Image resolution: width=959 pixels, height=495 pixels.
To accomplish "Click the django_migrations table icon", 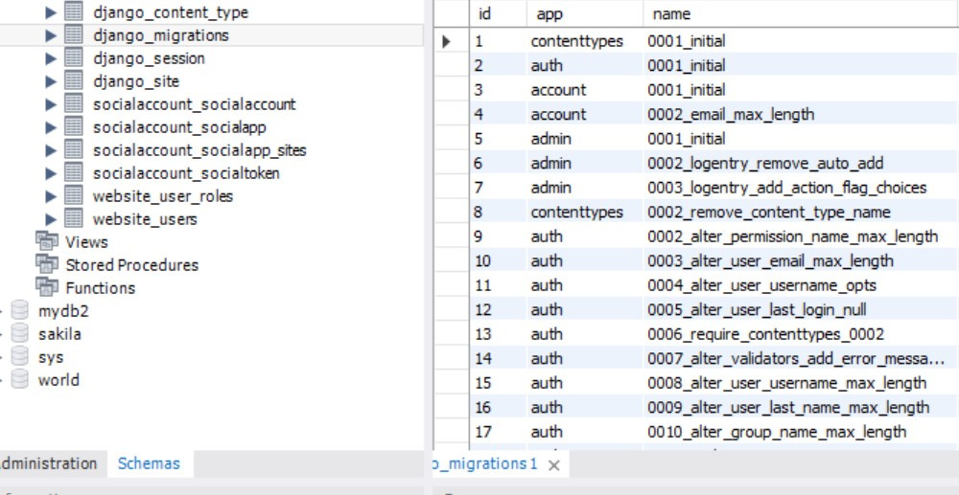I will click(74, 34).
